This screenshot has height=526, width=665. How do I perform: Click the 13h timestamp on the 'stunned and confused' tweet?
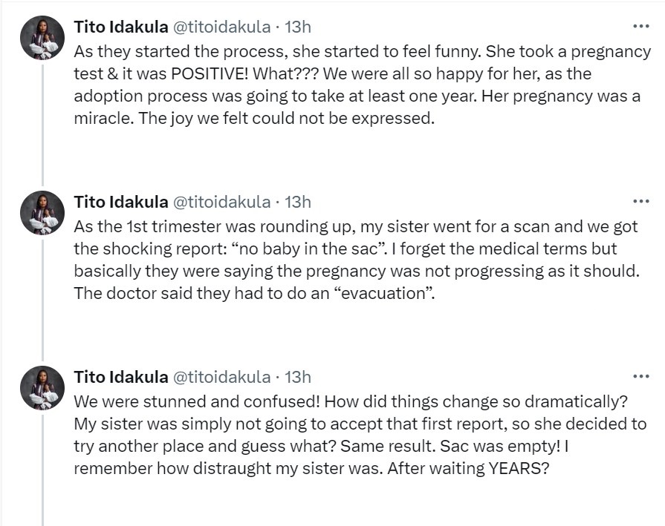[298, 377]
